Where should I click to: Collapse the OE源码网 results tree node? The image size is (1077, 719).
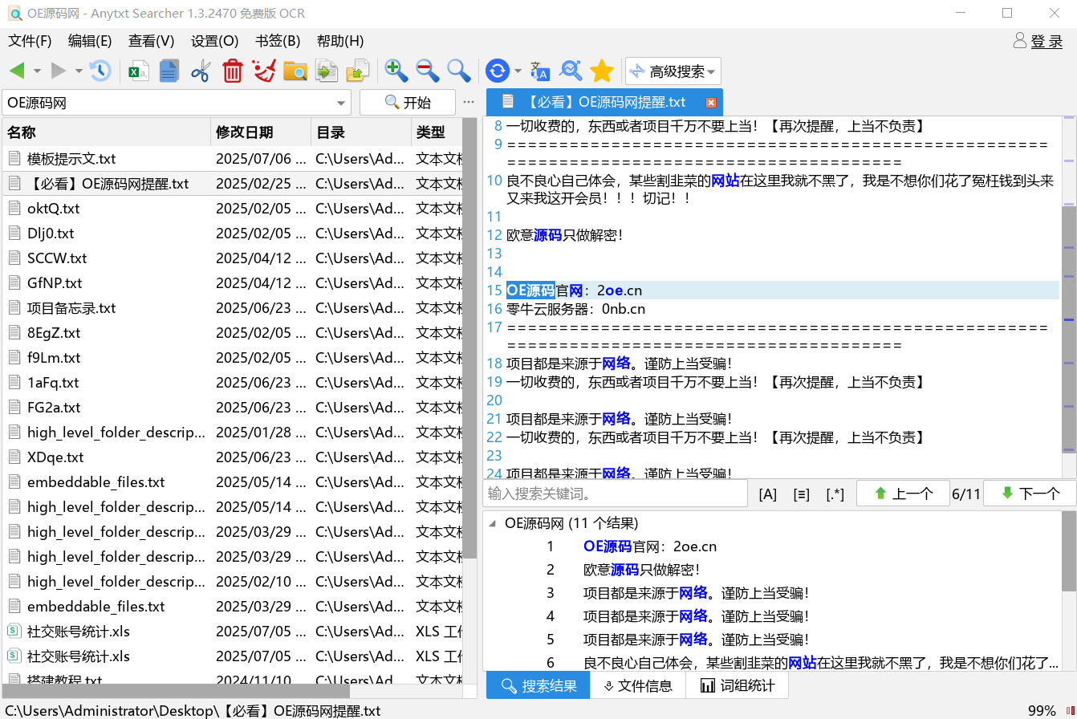(x=492, y=524)
